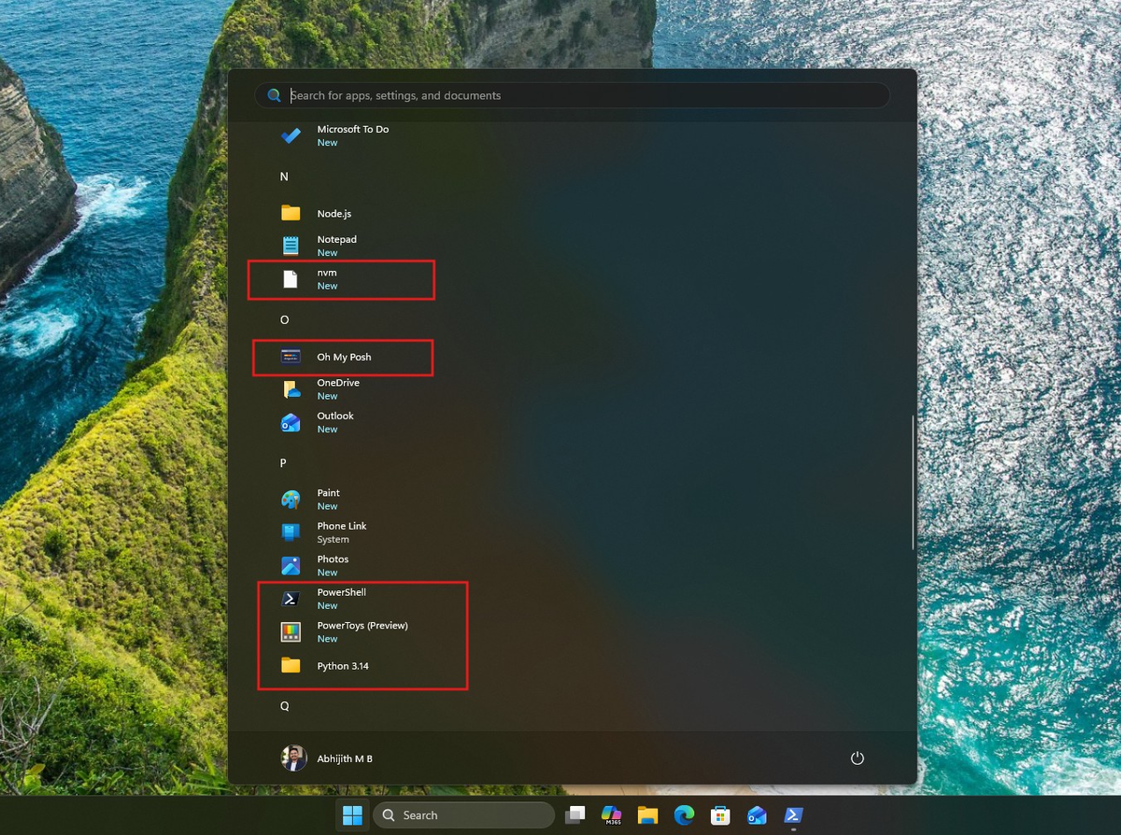Click the Abhijith M B profile picture
The height and width of the screenshot is (835, 1121).
pos(293,758)
